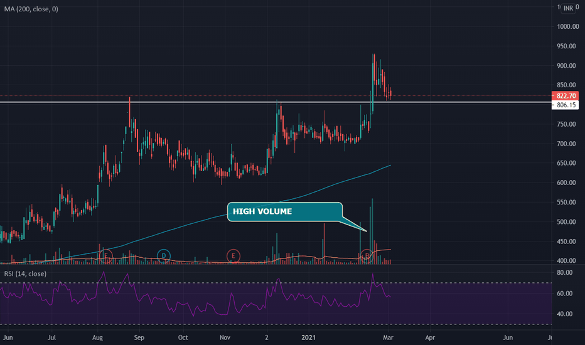Click the Mar label on time axis
585x345 pixels.
click(x=388, y=337)
